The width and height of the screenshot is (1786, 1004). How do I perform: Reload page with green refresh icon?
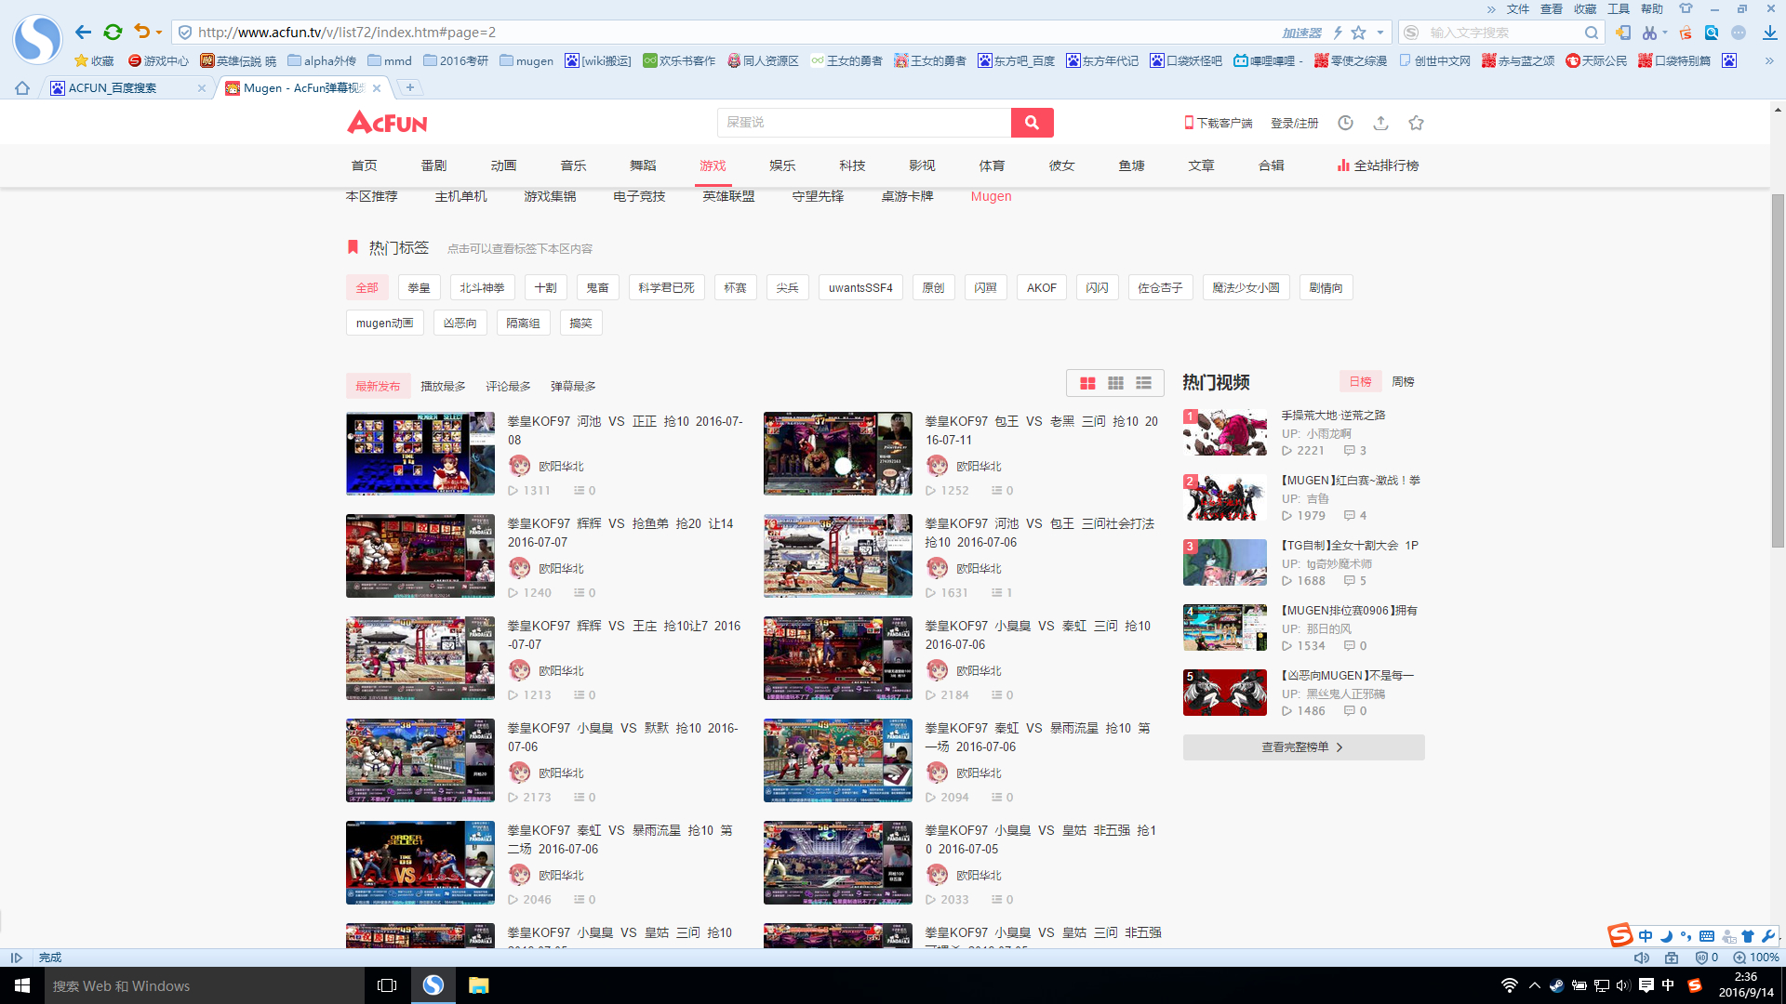113,32
